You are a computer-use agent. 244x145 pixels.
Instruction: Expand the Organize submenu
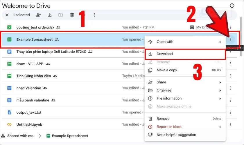(x=185, y=90)
